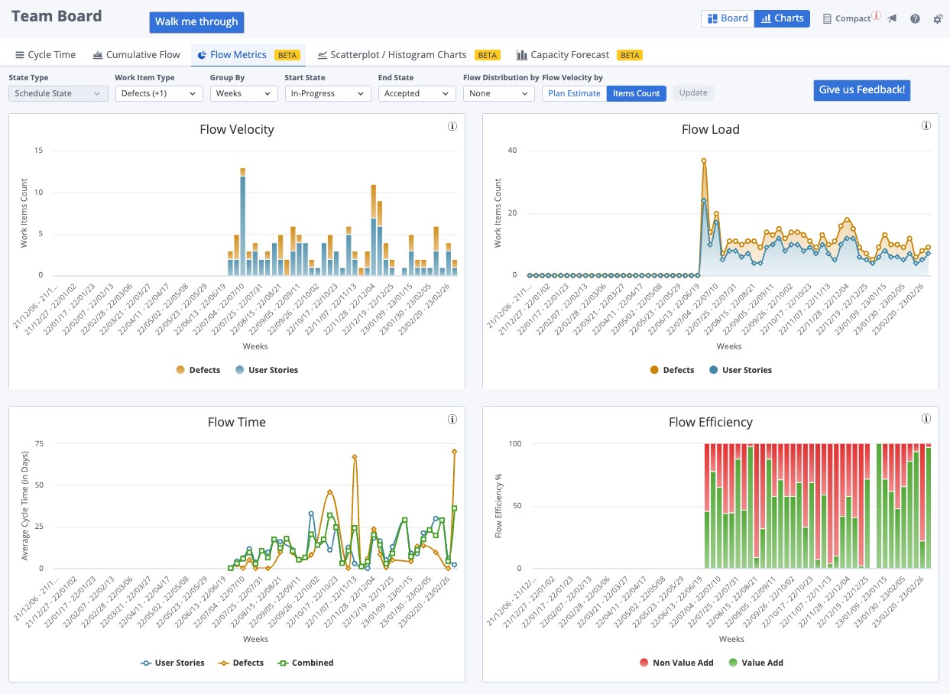The image size is (950, 694).
Task: Toggle Defects legend swatch in Flow Velocity
Action: 180,370
